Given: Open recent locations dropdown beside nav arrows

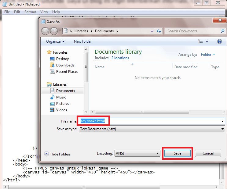Looking at the screenshot, I should (60, 31).
